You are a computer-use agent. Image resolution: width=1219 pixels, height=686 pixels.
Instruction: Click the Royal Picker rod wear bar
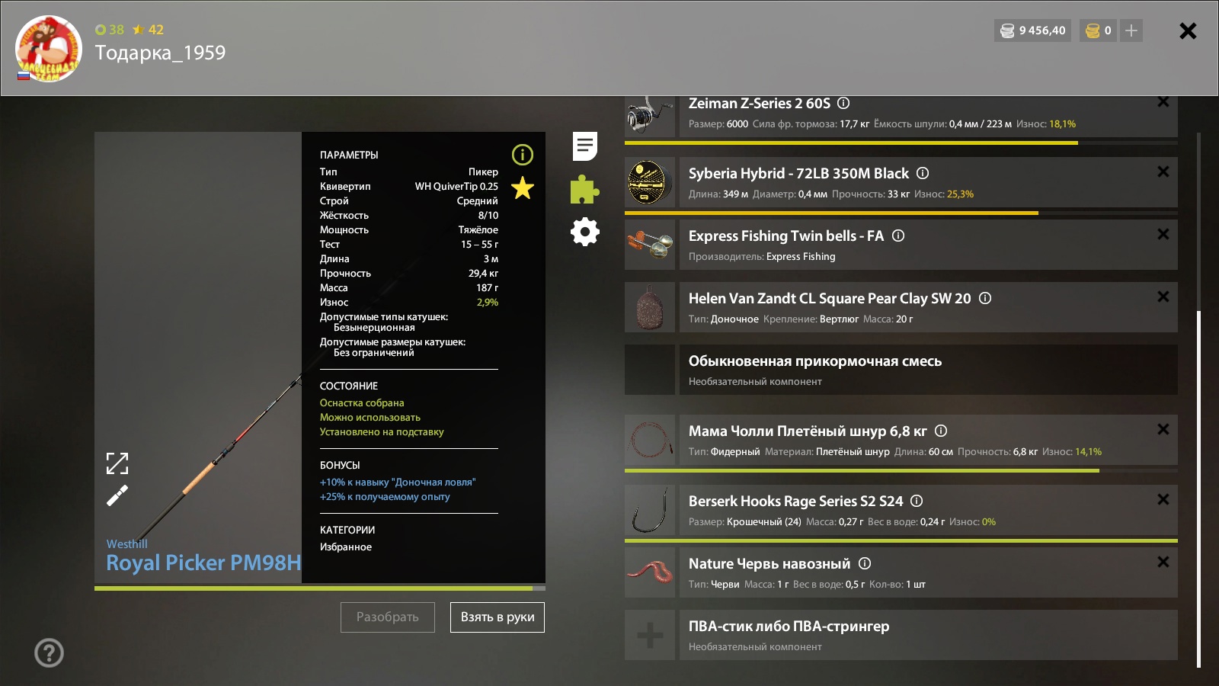[320, 588]
